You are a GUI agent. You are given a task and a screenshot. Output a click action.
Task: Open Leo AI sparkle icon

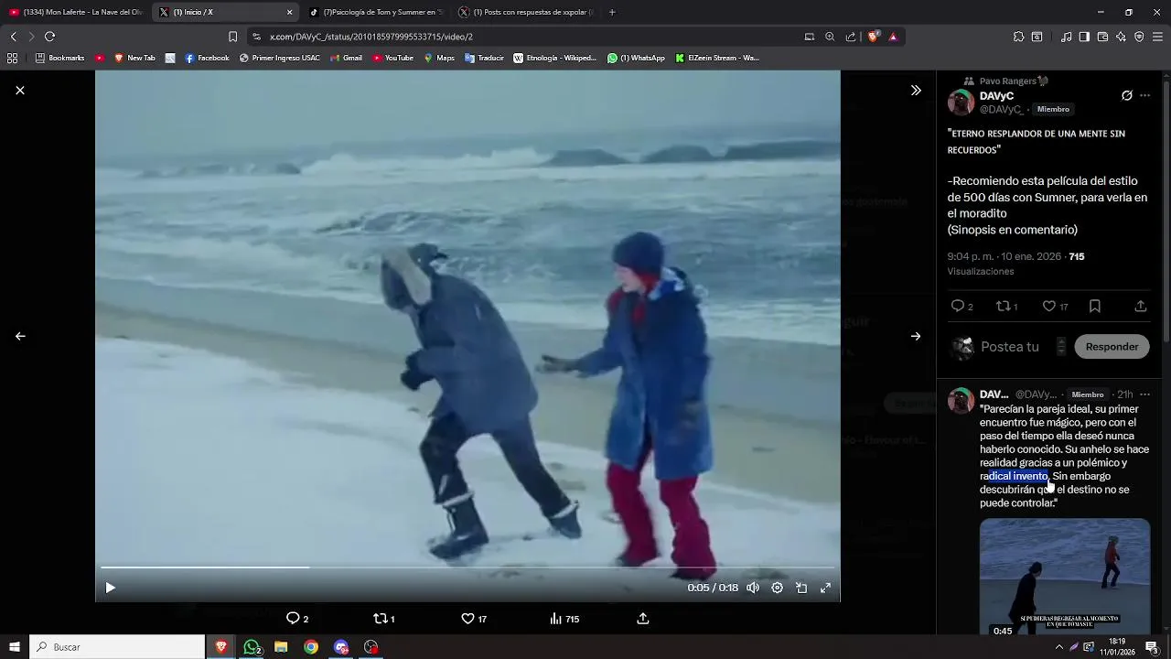1121,37
